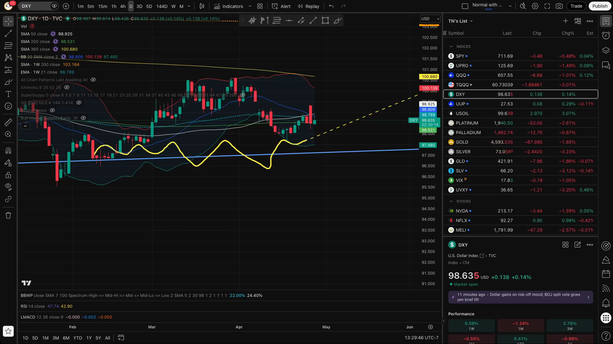Publish the chart idea
Screen dimensions: 613x344
[600, 6]
